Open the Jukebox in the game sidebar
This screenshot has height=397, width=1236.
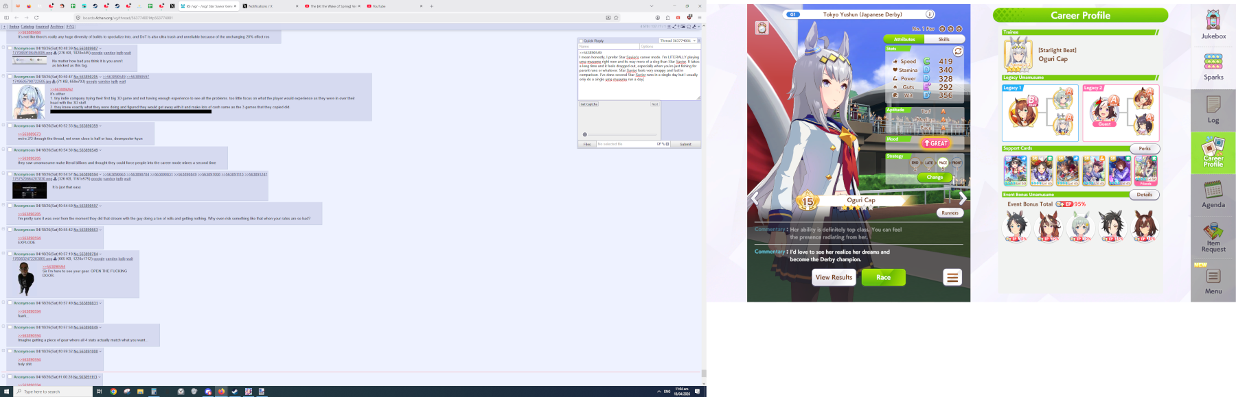[1213, 25]
